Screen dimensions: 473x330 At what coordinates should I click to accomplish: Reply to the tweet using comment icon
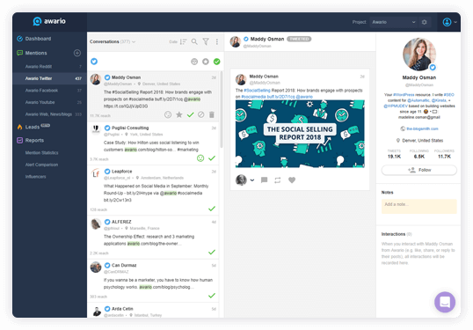coord(265,180)
